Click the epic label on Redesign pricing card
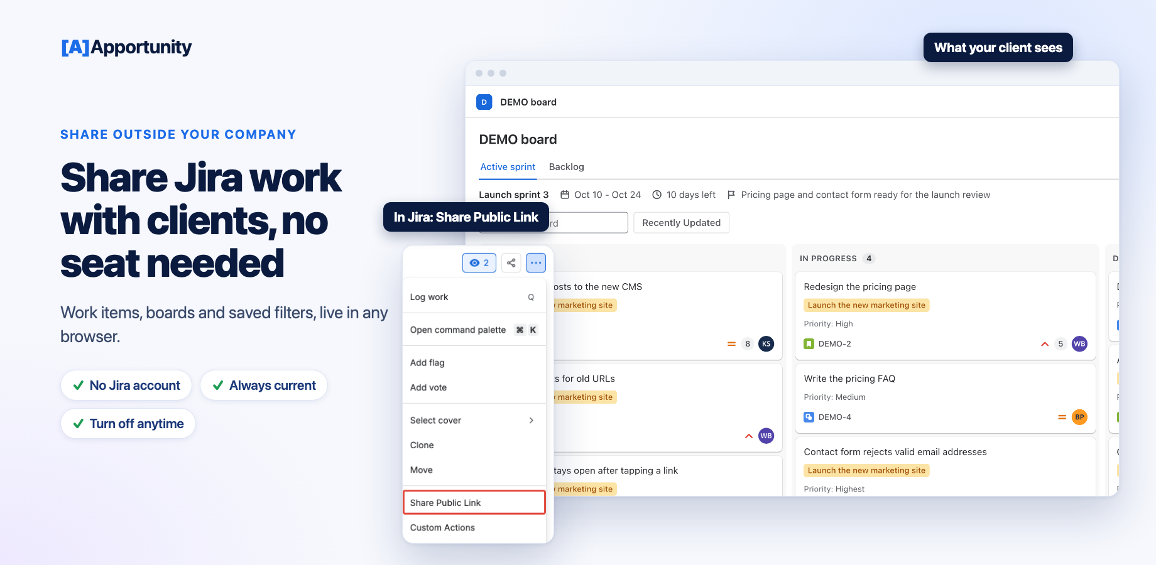This screenshot has height=565, width=1156. [866, 305]
